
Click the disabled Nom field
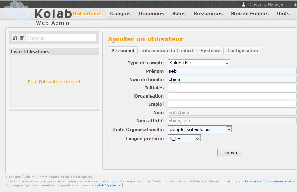232,112
